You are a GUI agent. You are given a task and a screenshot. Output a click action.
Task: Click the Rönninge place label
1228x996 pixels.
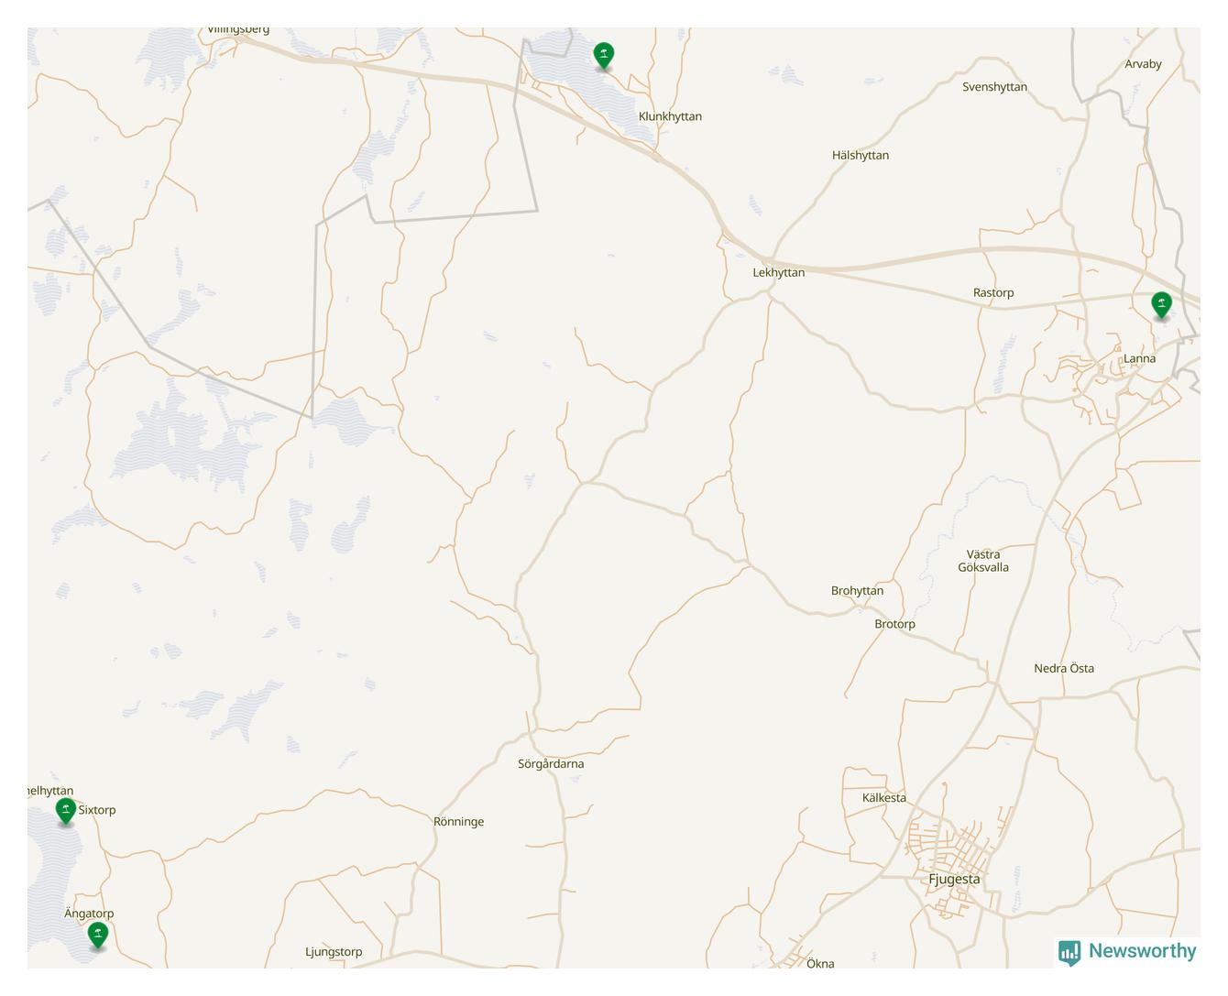coord(458,821)
